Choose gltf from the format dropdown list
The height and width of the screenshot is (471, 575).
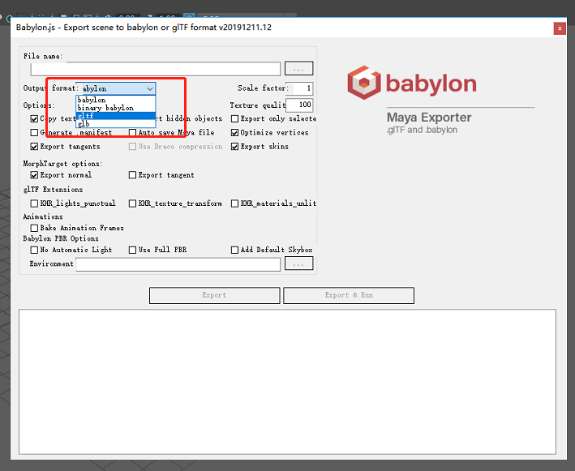coord(115,116)
